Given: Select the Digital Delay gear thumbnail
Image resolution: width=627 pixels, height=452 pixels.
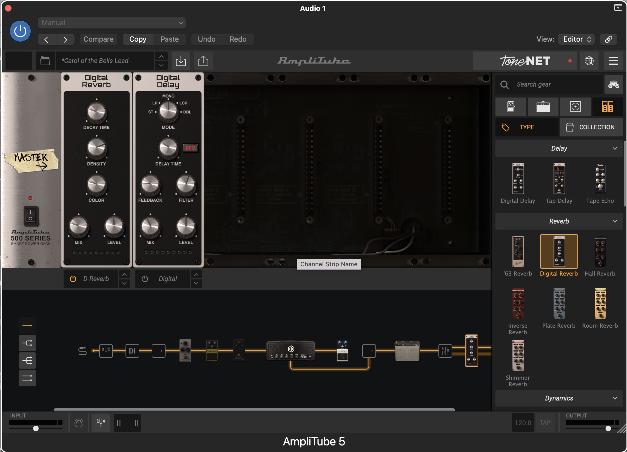Looking at the screenshot, I should [x=518, y=179].
